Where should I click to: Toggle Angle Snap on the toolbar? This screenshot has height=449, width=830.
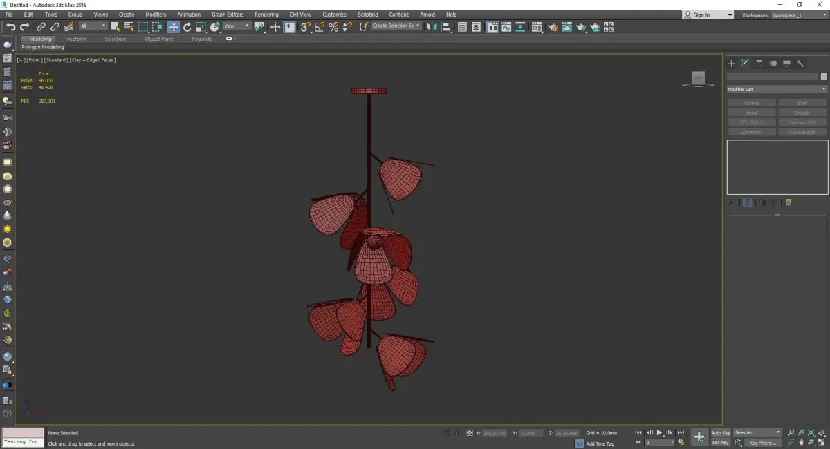(x=319, y=27)
